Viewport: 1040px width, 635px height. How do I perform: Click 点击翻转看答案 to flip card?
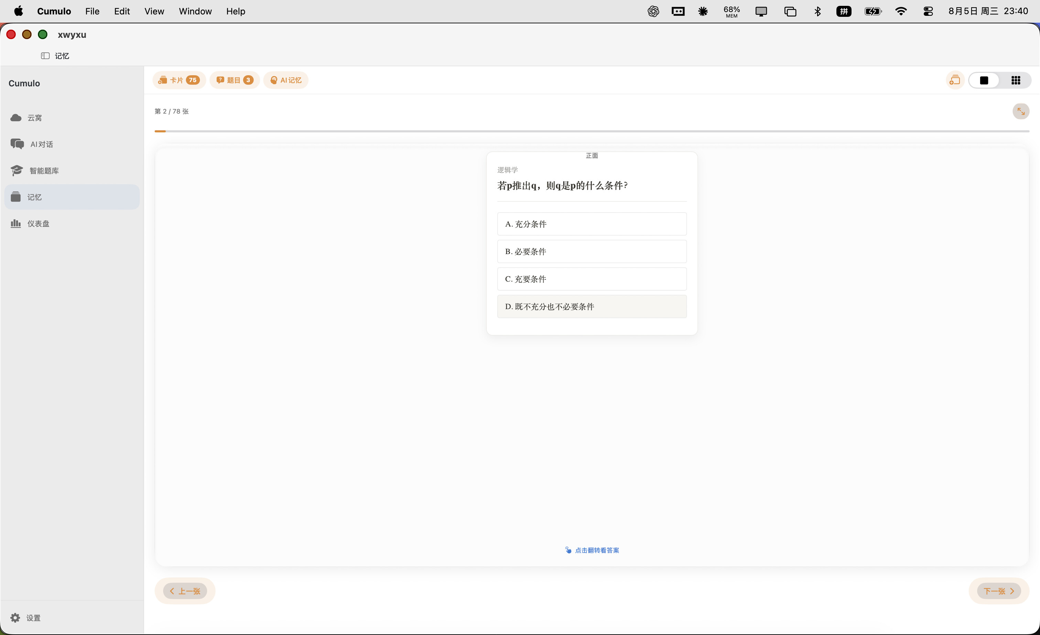pyautogui.click(x=592, y=550)
